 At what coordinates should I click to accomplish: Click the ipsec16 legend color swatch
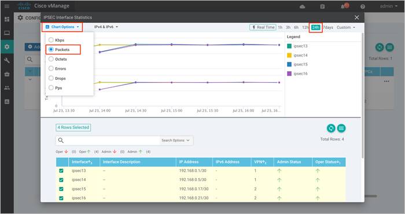[289, 73]
